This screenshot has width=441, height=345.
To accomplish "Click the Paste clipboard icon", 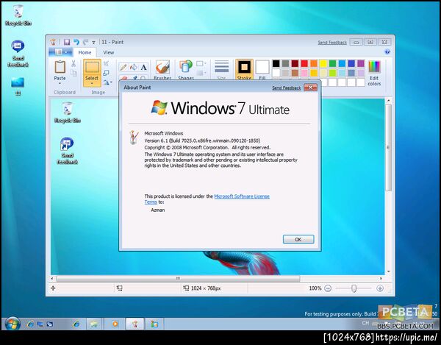I will click(x=60, y=67).
